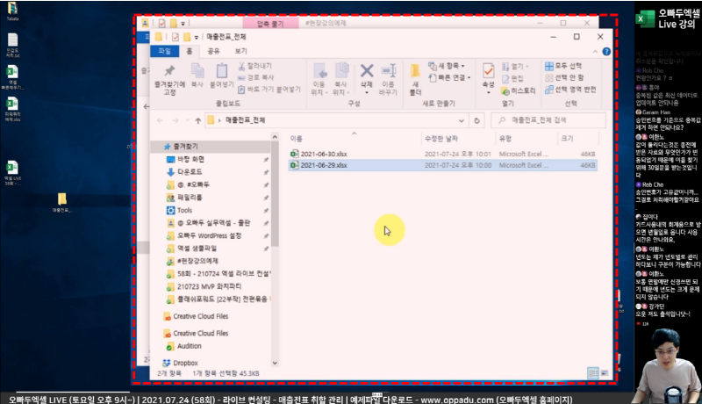The width and height of the screenshot is (702, 404).
Task: Click Select all (모두 선택)
Action: coord(563,66)
